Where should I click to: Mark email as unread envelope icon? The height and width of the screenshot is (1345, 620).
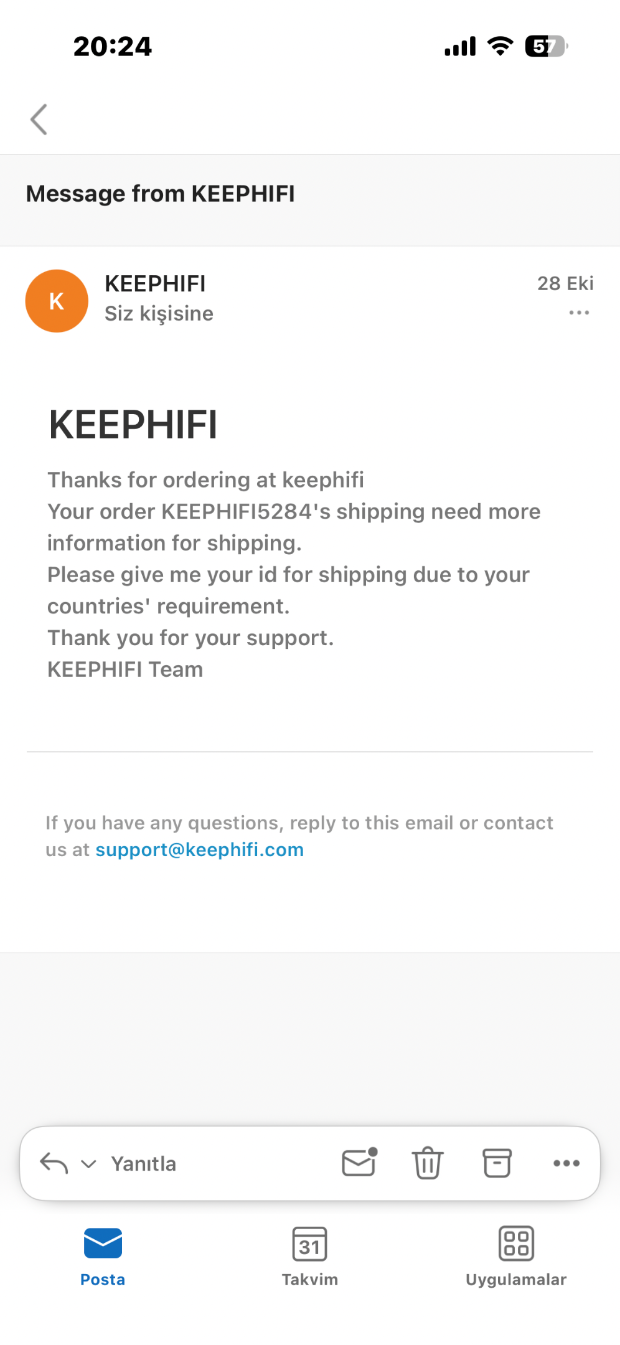[360, 1162]
